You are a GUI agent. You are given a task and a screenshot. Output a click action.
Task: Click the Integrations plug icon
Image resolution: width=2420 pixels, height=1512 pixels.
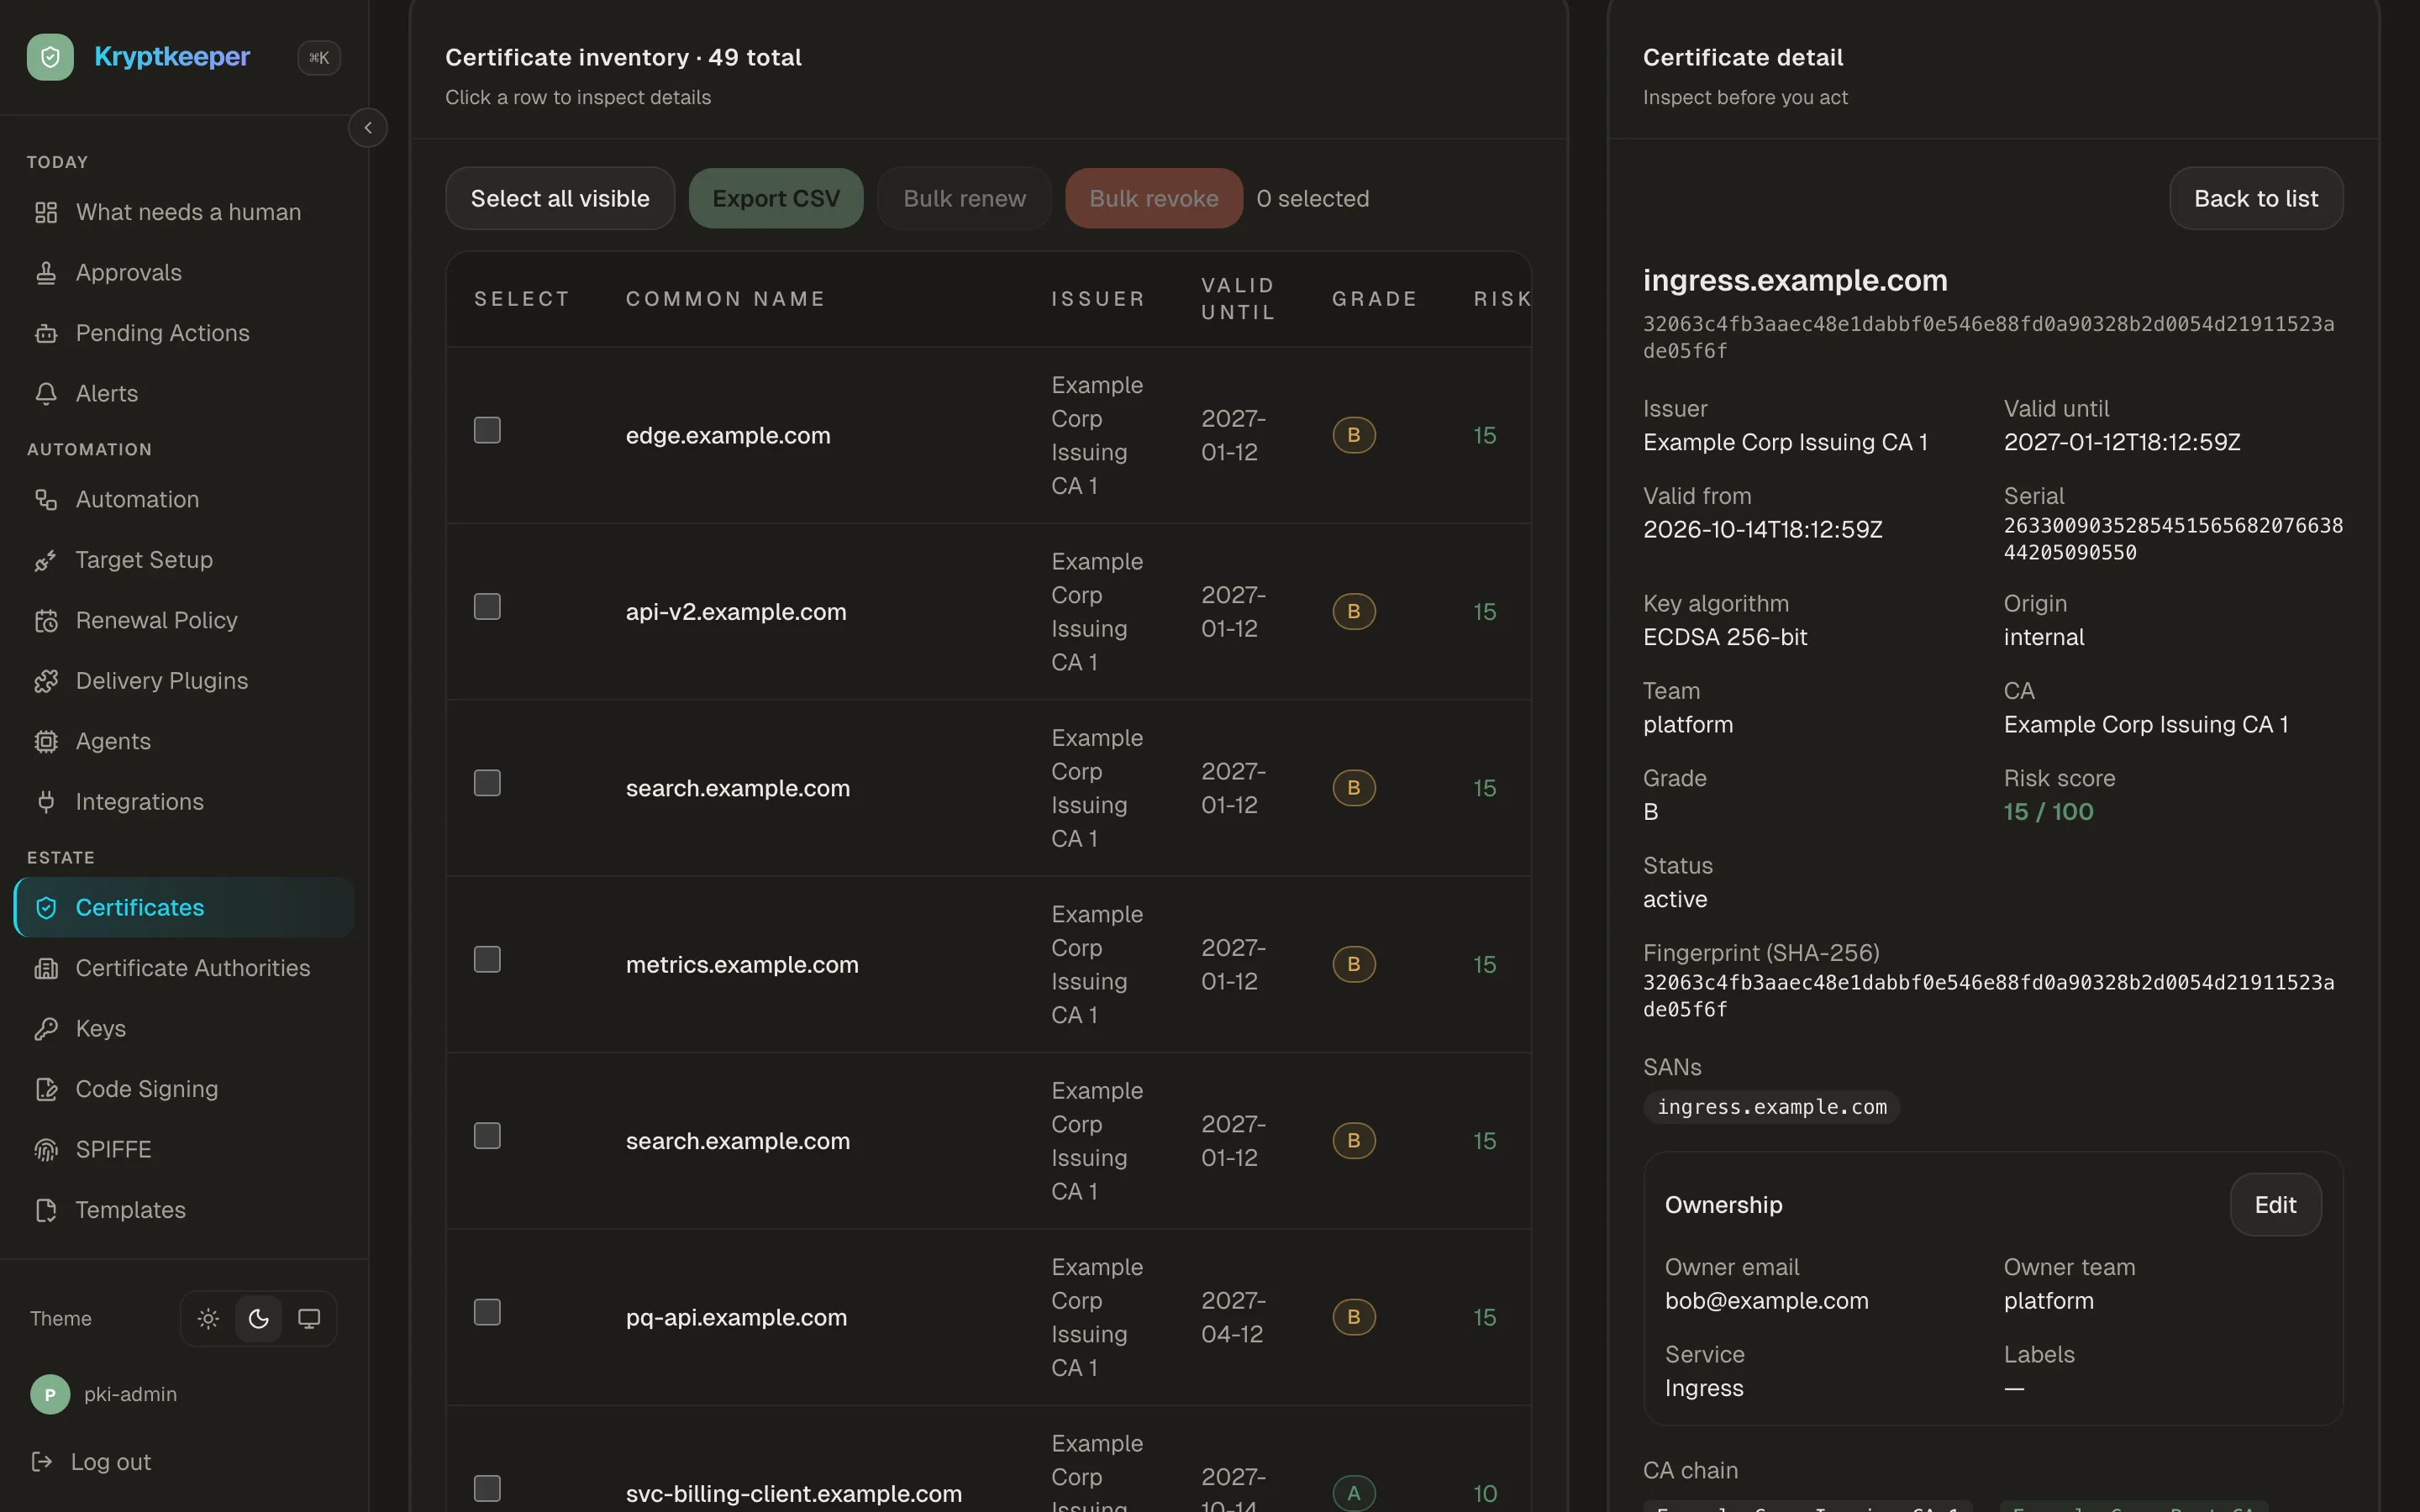point(46,802)
